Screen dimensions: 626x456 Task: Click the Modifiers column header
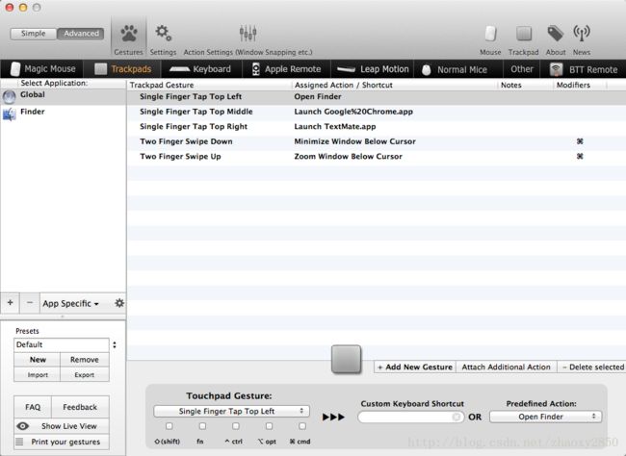pyautogui.click(x=579, y=85)
